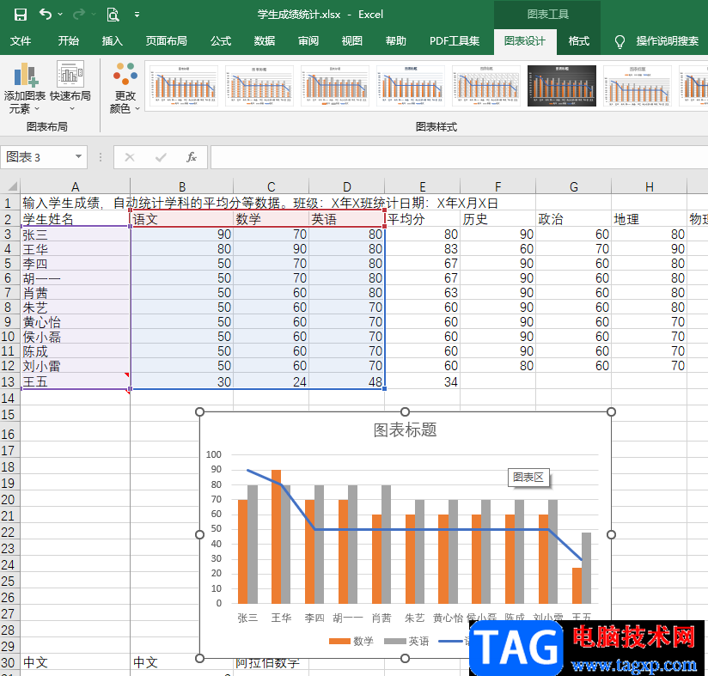Open the 快速布局 dropdown
Image resolution: width=708 pixels, height=676 pixels.
coord(70,86)
